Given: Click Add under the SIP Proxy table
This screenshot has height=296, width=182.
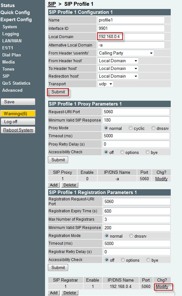Looking at the screenshot, I should [x=54, y=185].
